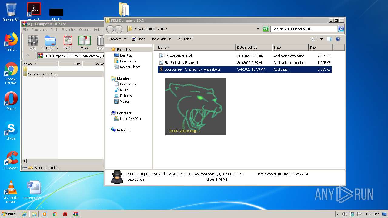Select Local Disk (C:)
The width and height of the screenshot is (388, 218).
130,119
